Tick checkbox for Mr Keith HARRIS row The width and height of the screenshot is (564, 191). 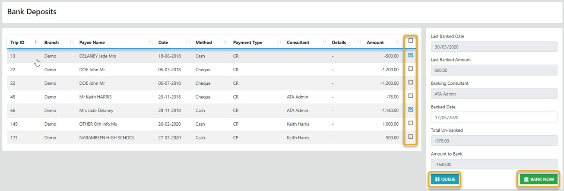point(411,96)
